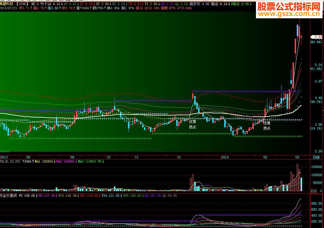Click the 800.00 axis label in bottom panel
This screenshot has width=324, height=228.
pyautogui.click(x=317, y=203)
